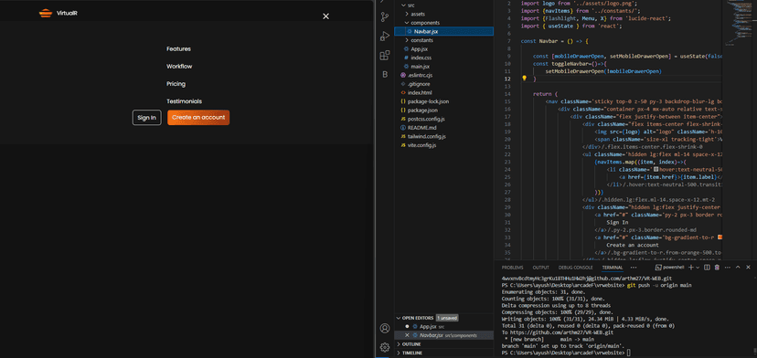The height and width of the screenshot is (358, 757).
Task: Click the Create an account button
Action: [x=198, y=118]
